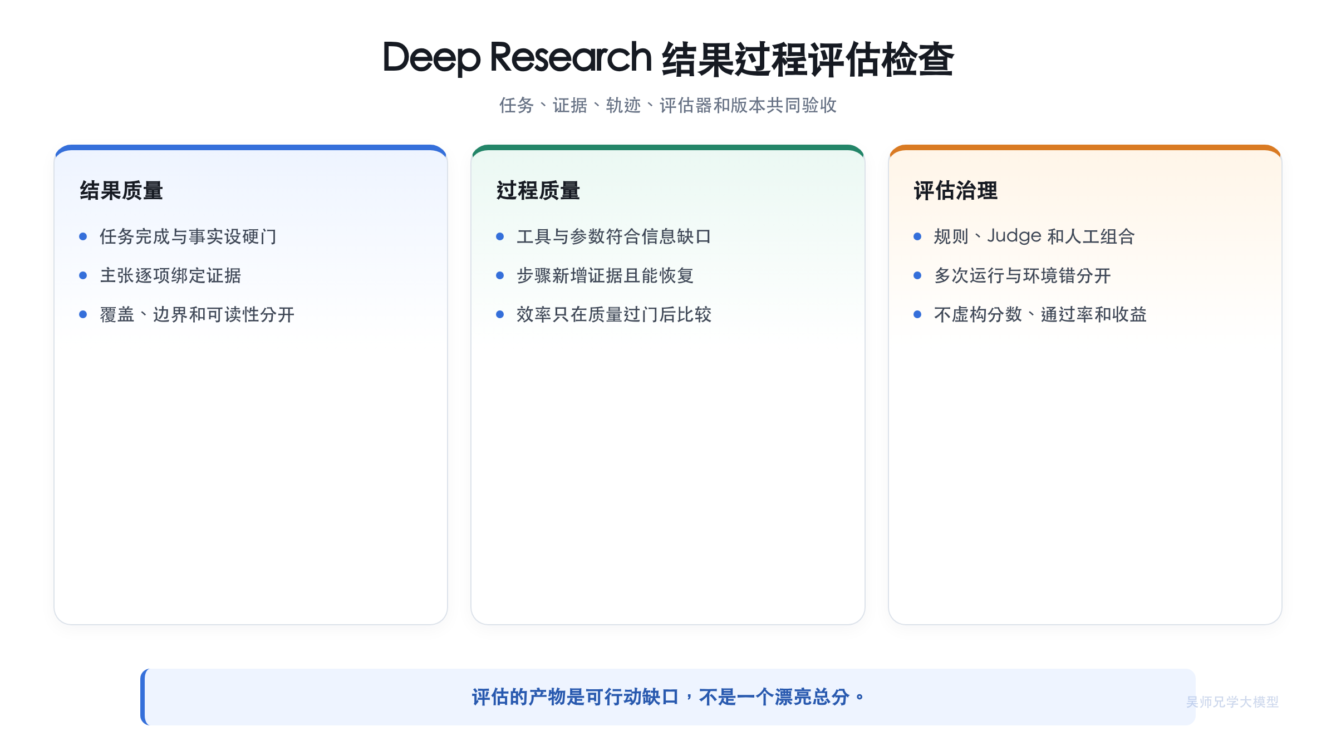
Task: Select bullet text '工具与参数符合信息缺口'
Action: 614,236
